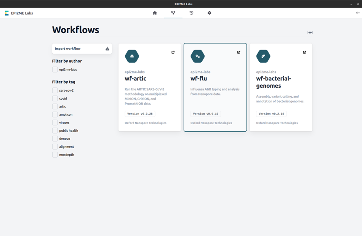This screenshot has width=362, height=236.
Task: Click the Import workflow download icon
Action: point(107,48)
